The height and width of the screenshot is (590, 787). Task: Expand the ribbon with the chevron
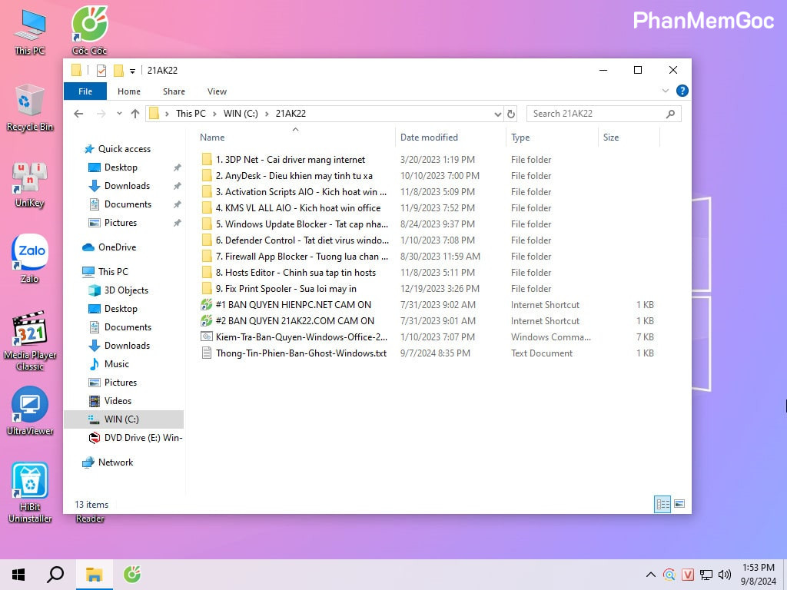pyautogui.click(x=666, y=91)
